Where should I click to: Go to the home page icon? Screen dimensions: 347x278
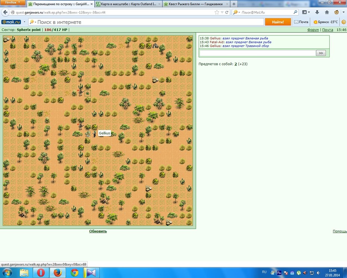click(x=327, y=12)
